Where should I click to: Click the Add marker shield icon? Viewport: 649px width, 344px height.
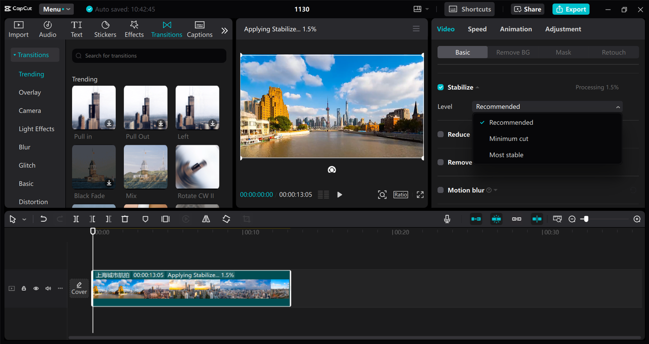pyautogui.click(x=145, y=219)
